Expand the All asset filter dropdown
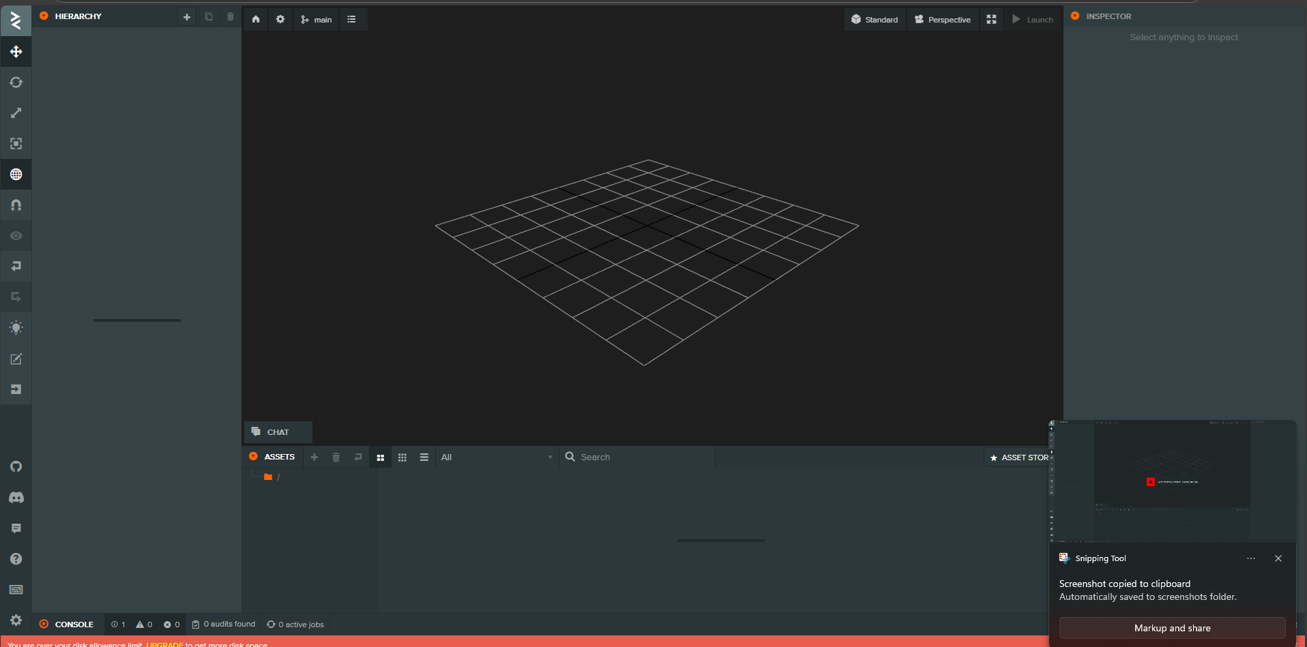This screenshot has width=1307, height=647. point(497,457)
